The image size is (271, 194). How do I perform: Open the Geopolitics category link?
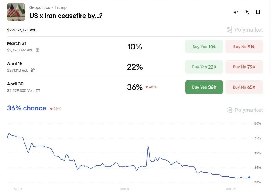click(x=40, y=7)
